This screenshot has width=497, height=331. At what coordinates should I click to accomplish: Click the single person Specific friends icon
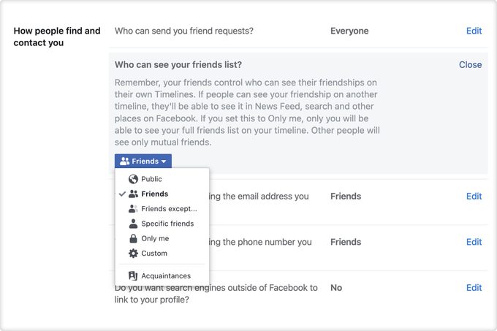[133, 224]
